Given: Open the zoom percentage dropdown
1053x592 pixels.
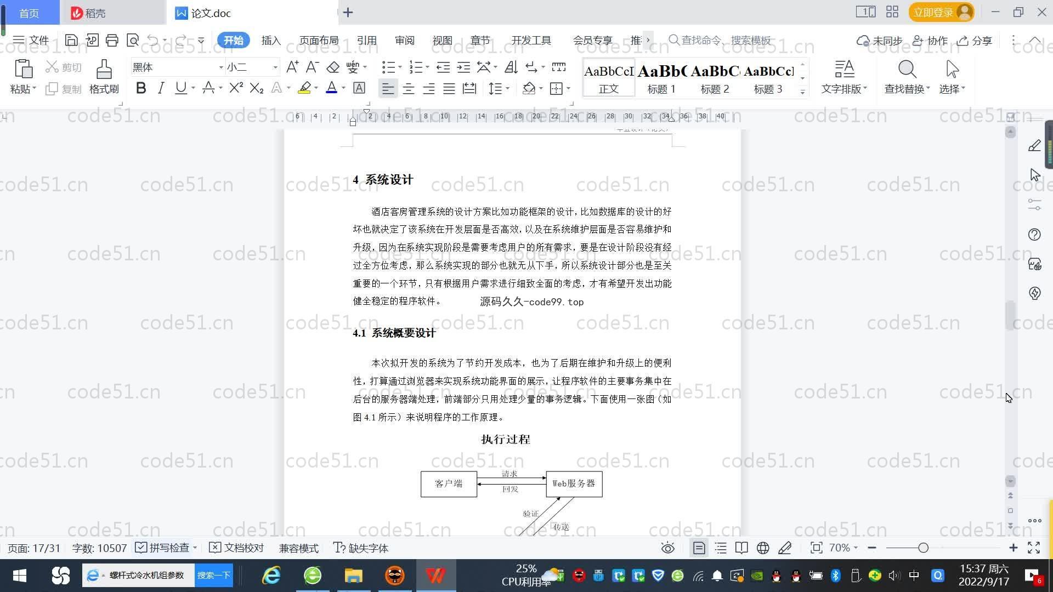Looking at the screenshot, I should [843, 548].
